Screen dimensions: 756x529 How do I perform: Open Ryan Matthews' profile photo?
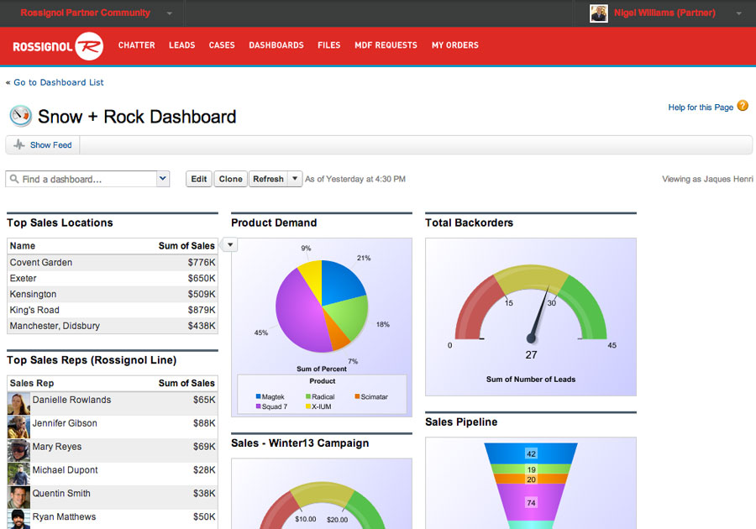pos(18,520)
